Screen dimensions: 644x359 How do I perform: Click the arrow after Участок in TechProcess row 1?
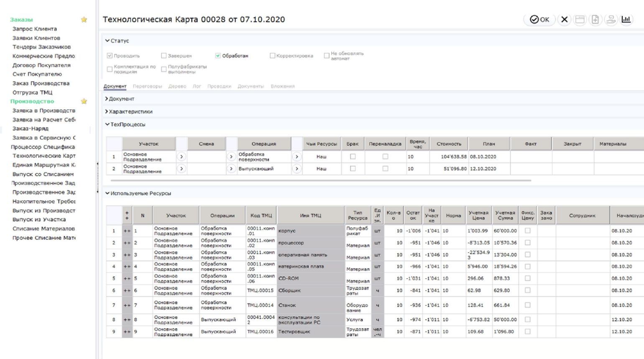click(x=181, y=156)
